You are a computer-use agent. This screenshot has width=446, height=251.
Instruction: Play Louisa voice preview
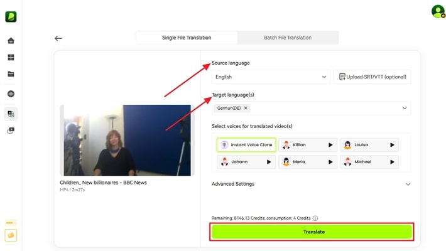point(392,145)
